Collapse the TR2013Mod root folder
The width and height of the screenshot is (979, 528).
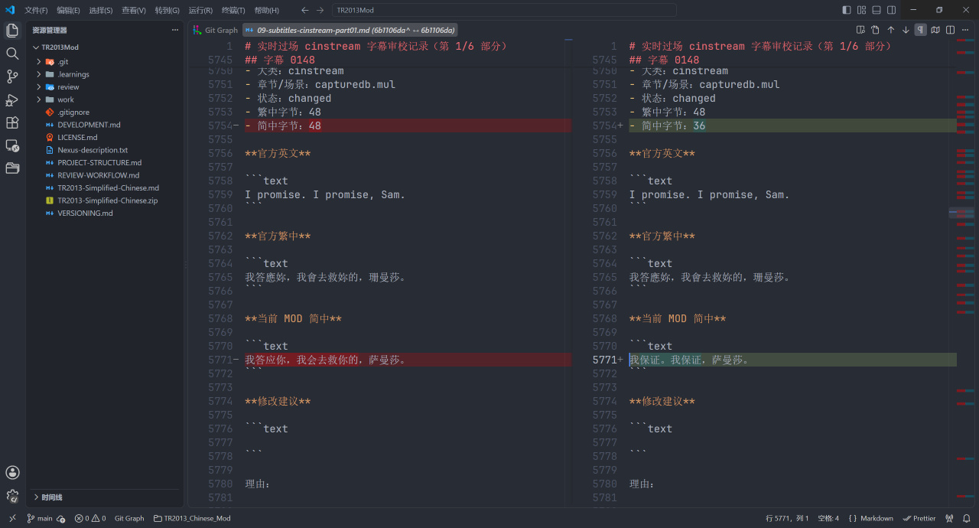[36, 47]
